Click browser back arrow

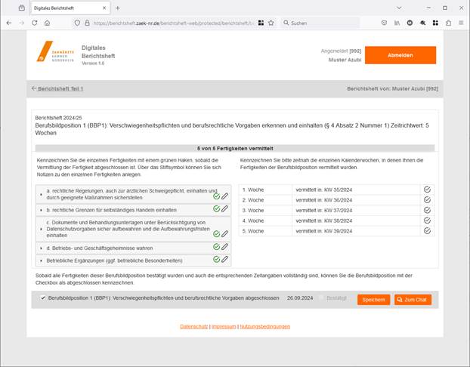9,23
